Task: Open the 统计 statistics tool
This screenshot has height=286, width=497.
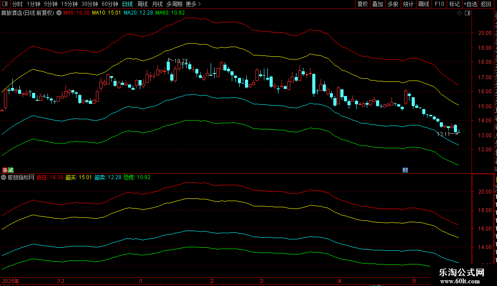Action: point(408,4)
